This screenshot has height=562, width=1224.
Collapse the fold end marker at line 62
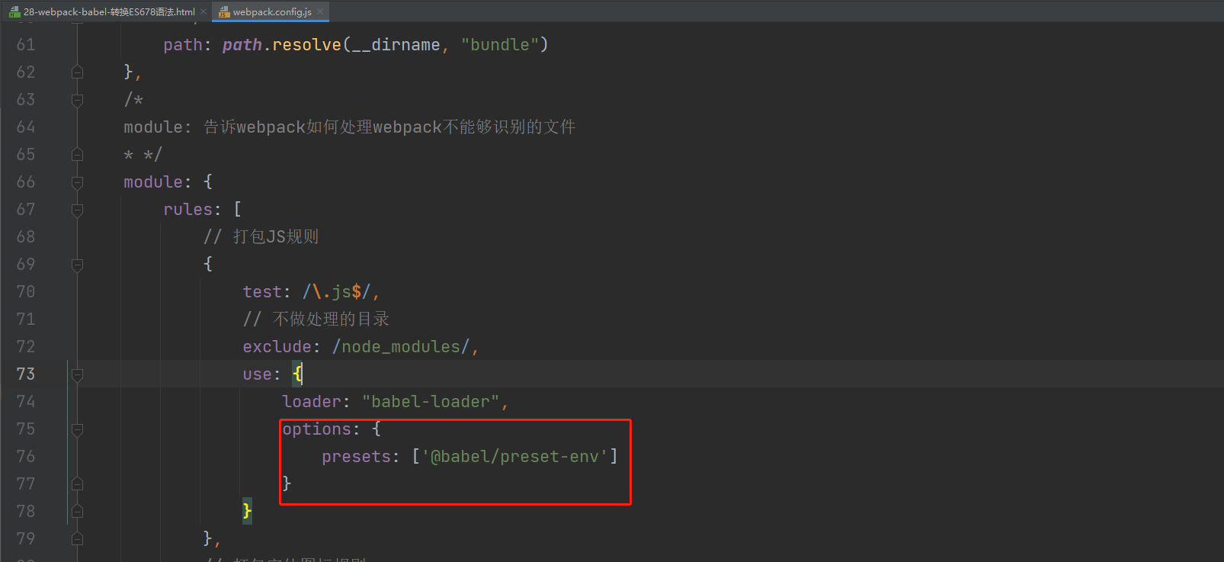(77, 72)
